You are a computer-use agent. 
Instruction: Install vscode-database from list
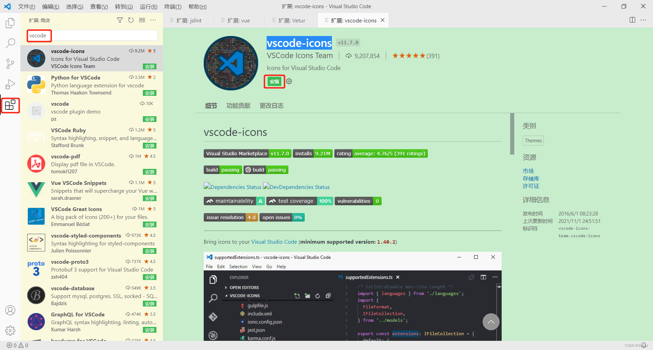[x=150, y=304]
